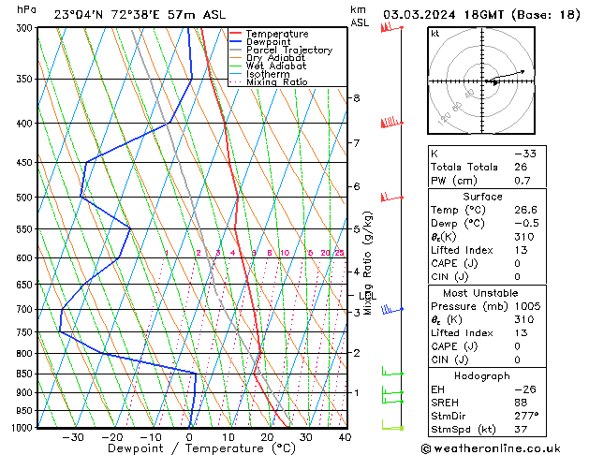Screen dimensions: 589x455
Task: Click the Surface Lifted Index value 13
Action: 521,250
